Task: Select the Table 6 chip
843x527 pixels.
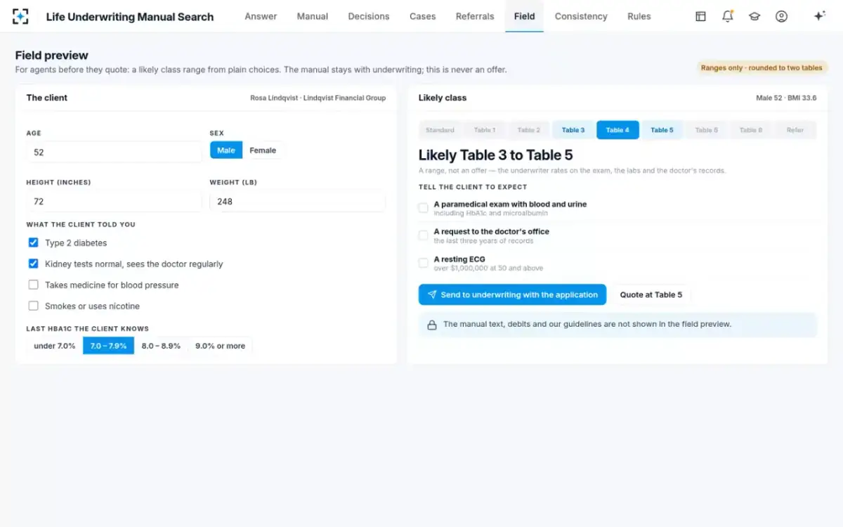Action: [x=706, y=130]
